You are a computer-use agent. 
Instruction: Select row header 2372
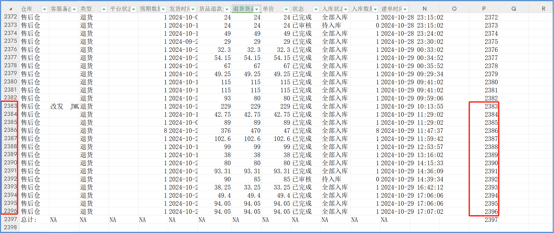click(10, 17)
